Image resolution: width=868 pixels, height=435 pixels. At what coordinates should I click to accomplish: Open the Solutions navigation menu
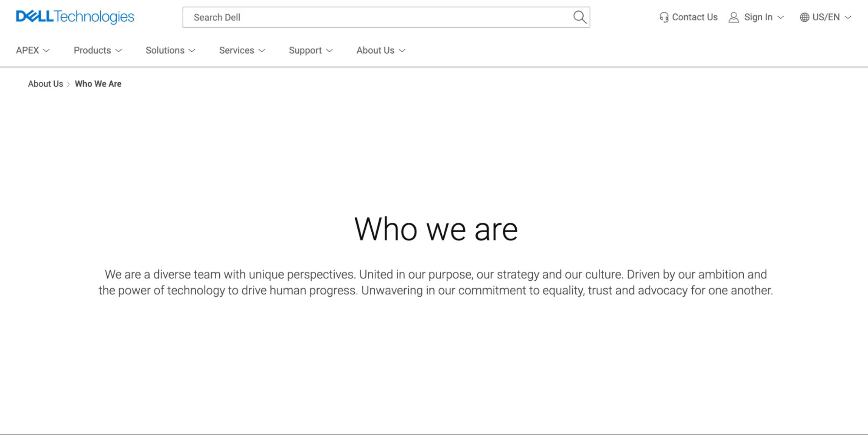point(165,50)
